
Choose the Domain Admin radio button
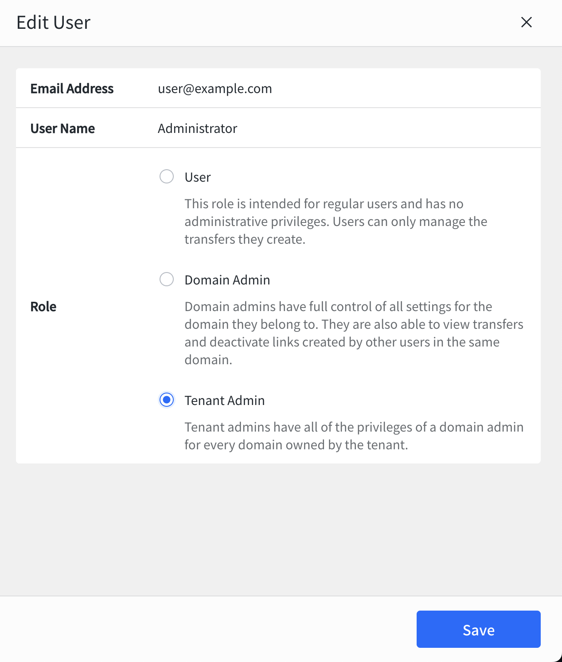[x=167, y=280]
